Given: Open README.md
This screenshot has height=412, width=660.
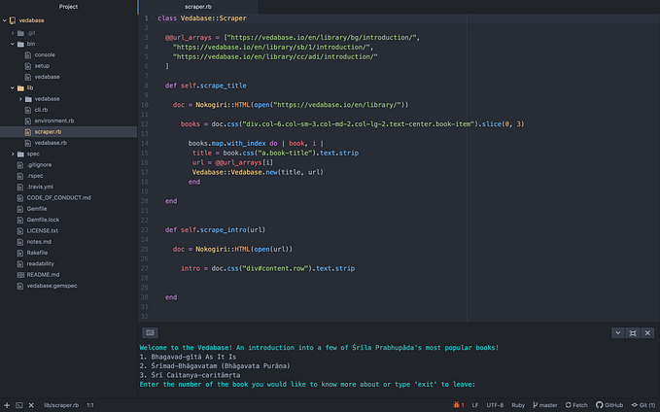Looking at the screenshot, I should tap(43, 274).
